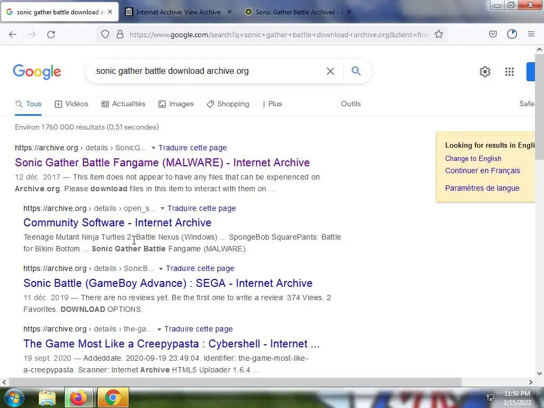
Task: Open the Outils search tools
Action: click(x=351, y=104)
